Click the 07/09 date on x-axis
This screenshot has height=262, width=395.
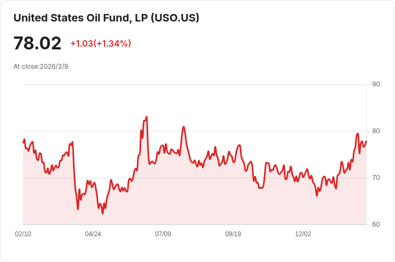click(x=163, y=234)
